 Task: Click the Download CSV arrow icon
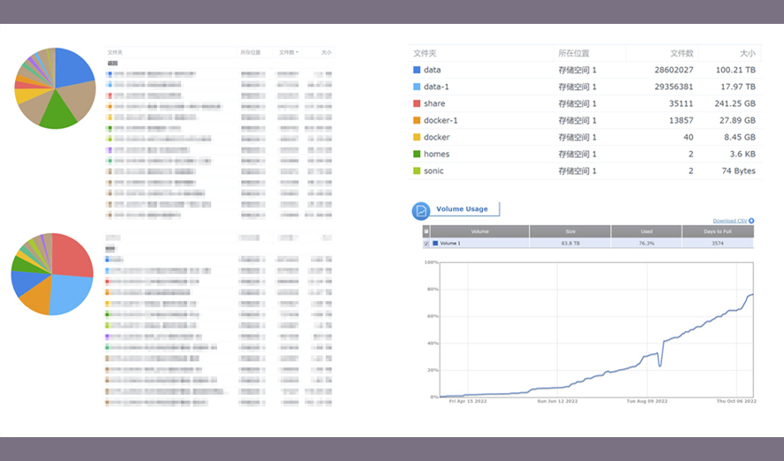pos(751,221)
